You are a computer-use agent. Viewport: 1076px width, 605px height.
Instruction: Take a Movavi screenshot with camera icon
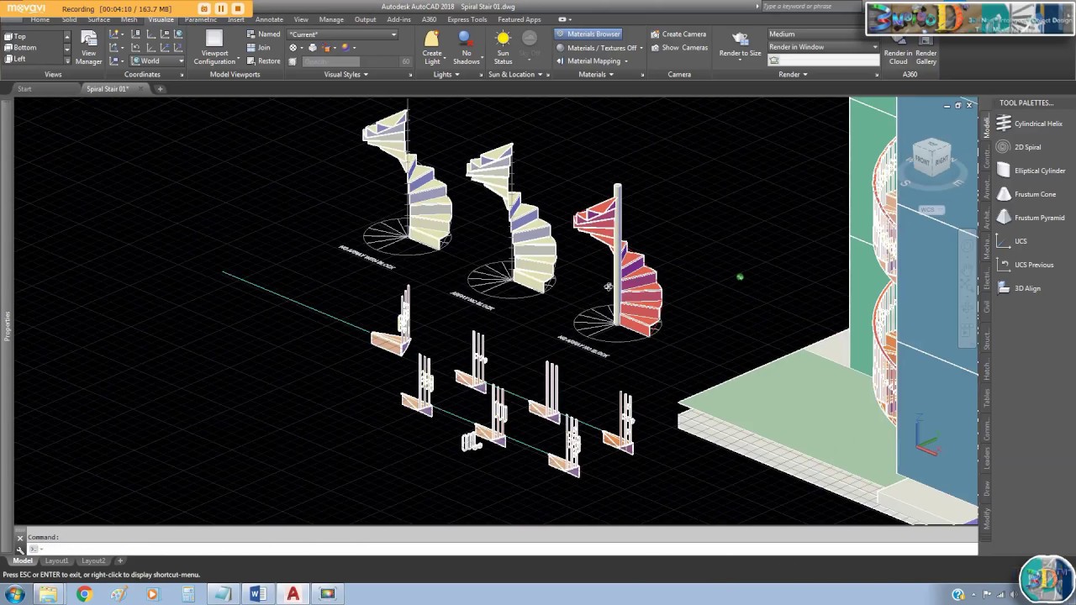coord(203,8)
